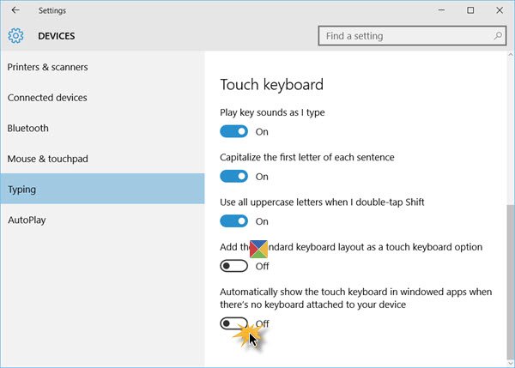Disable Capitalize first letter toggle
The height and width of the screenshot is (368, 515).
[x=234, y=177]
